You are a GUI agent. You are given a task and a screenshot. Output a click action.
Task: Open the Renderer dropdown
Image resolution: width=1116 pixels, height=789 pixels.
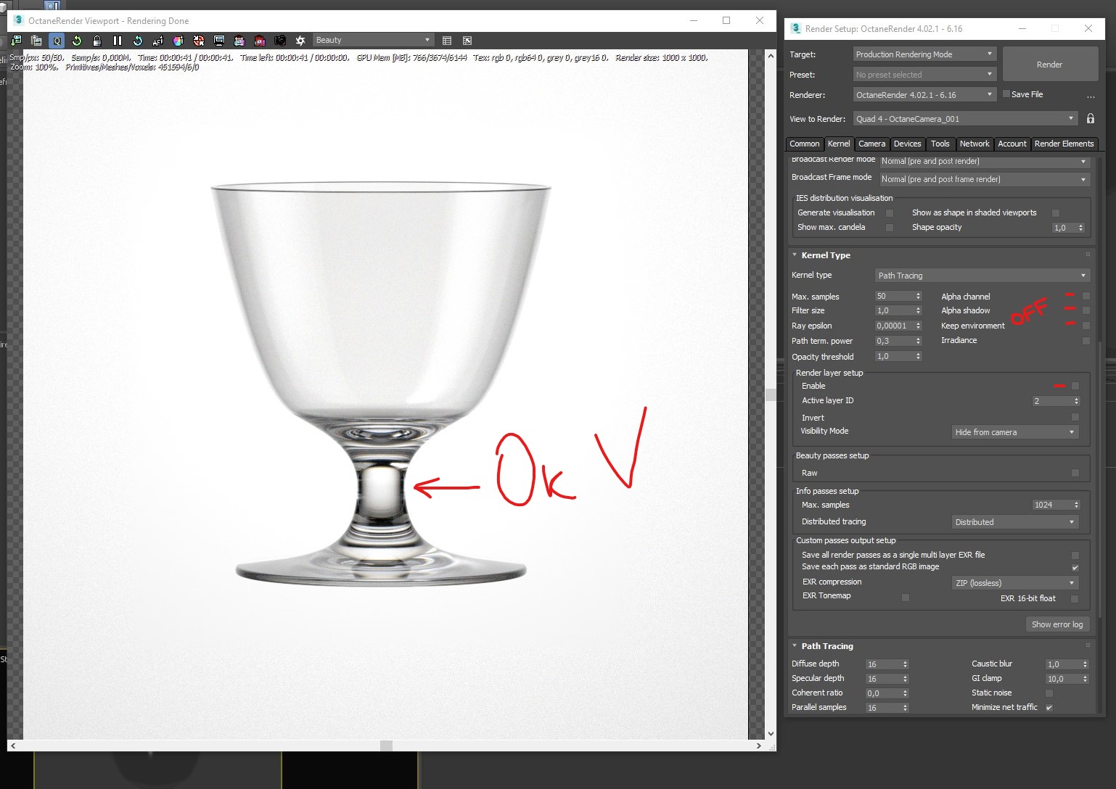(x=924, y=95)
